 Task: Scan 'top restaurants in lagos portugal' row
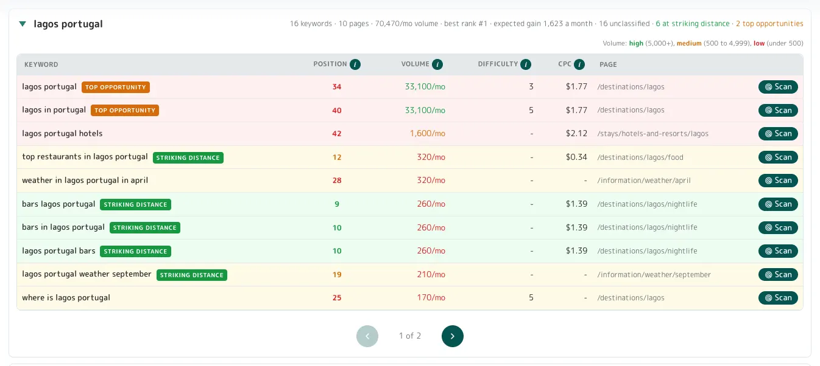pyautogui.click(x=778, y=157)
